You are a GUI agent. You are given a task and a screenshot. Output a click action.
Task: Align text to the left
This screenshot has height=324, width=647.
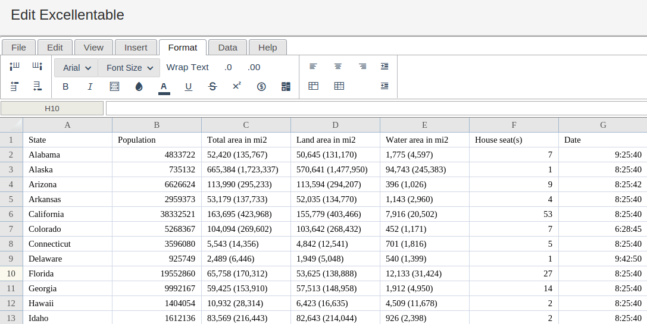tap(313, 67)
